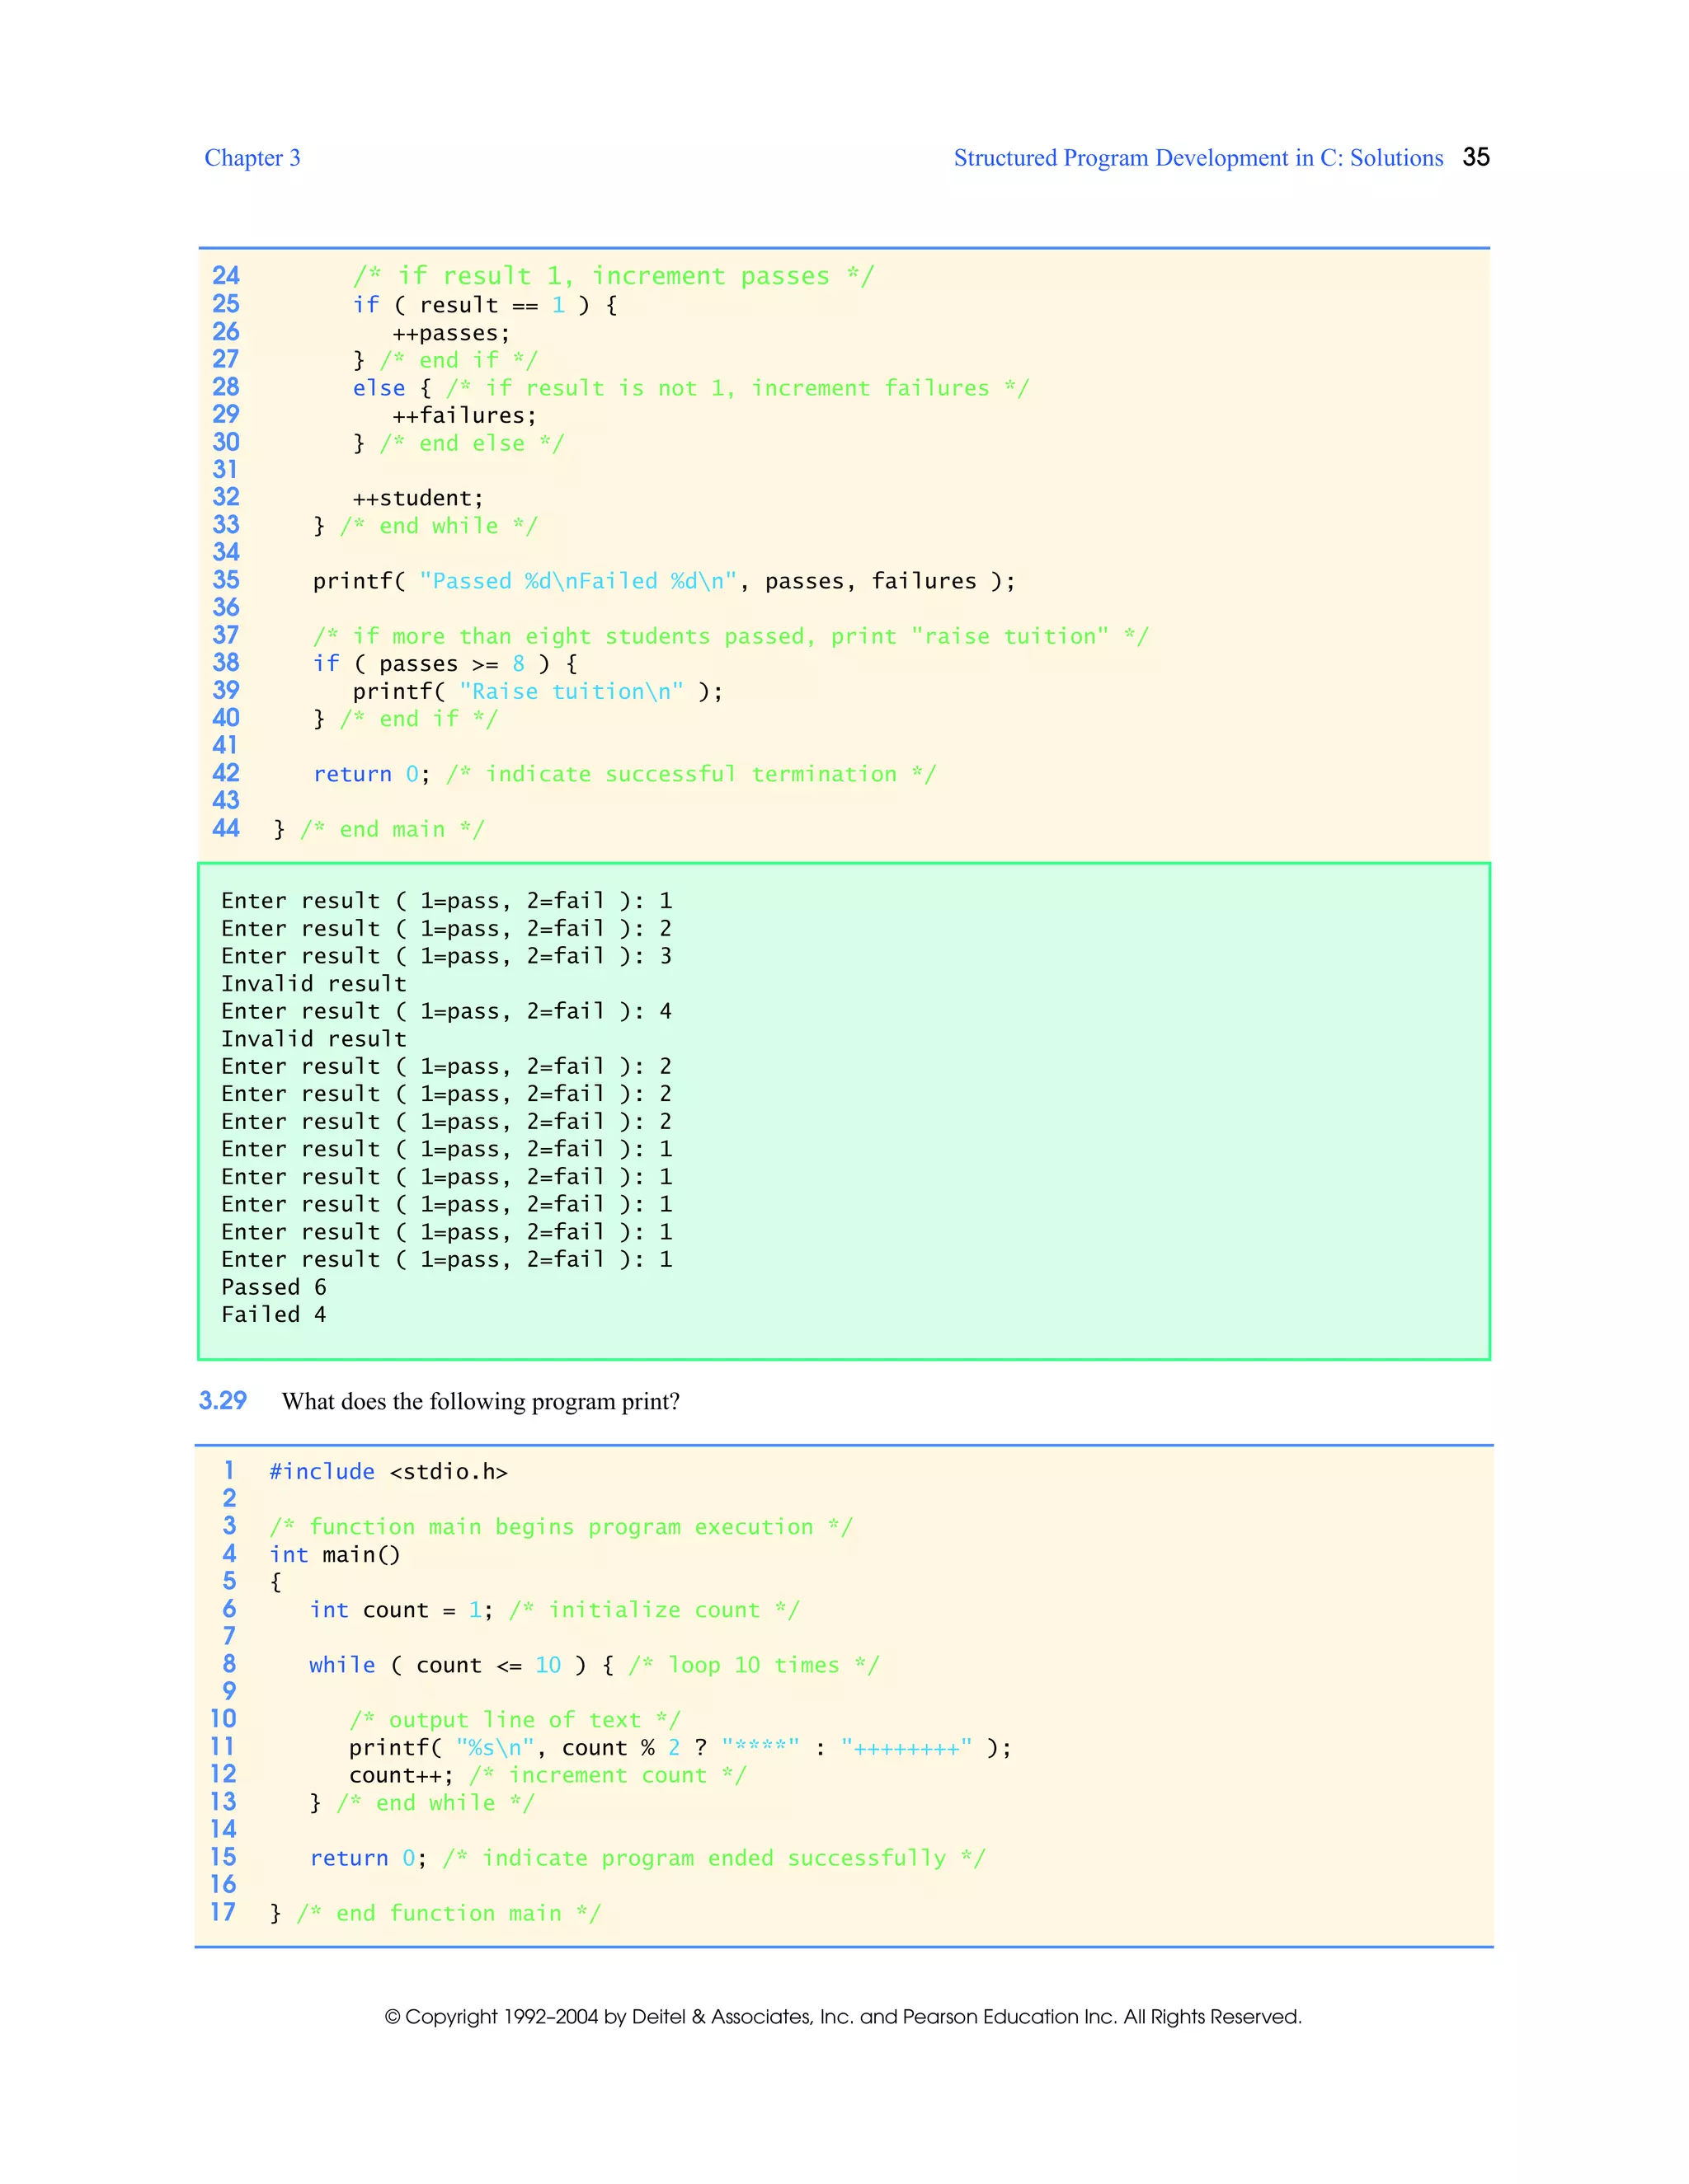Click the 'else' keyword on line 28
This screenshot has width=1689, height=2184.
(379, 388)
